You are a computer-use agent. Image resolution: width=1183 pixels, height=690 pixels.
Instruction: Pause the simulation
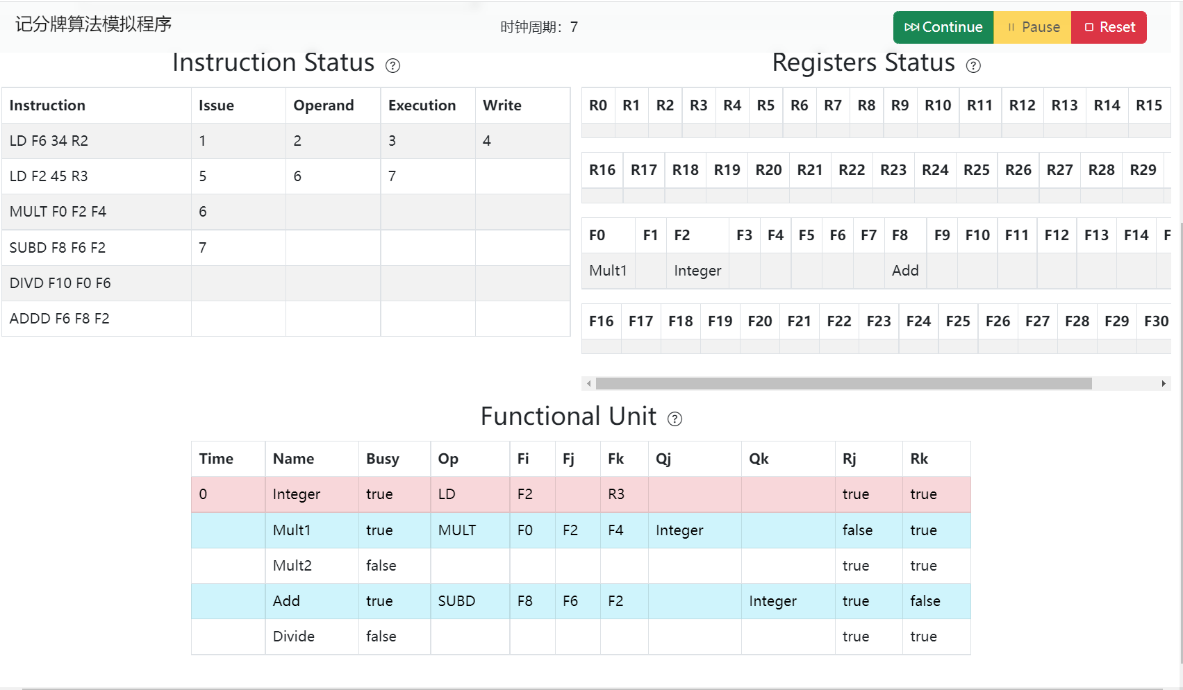(1033, 27)
